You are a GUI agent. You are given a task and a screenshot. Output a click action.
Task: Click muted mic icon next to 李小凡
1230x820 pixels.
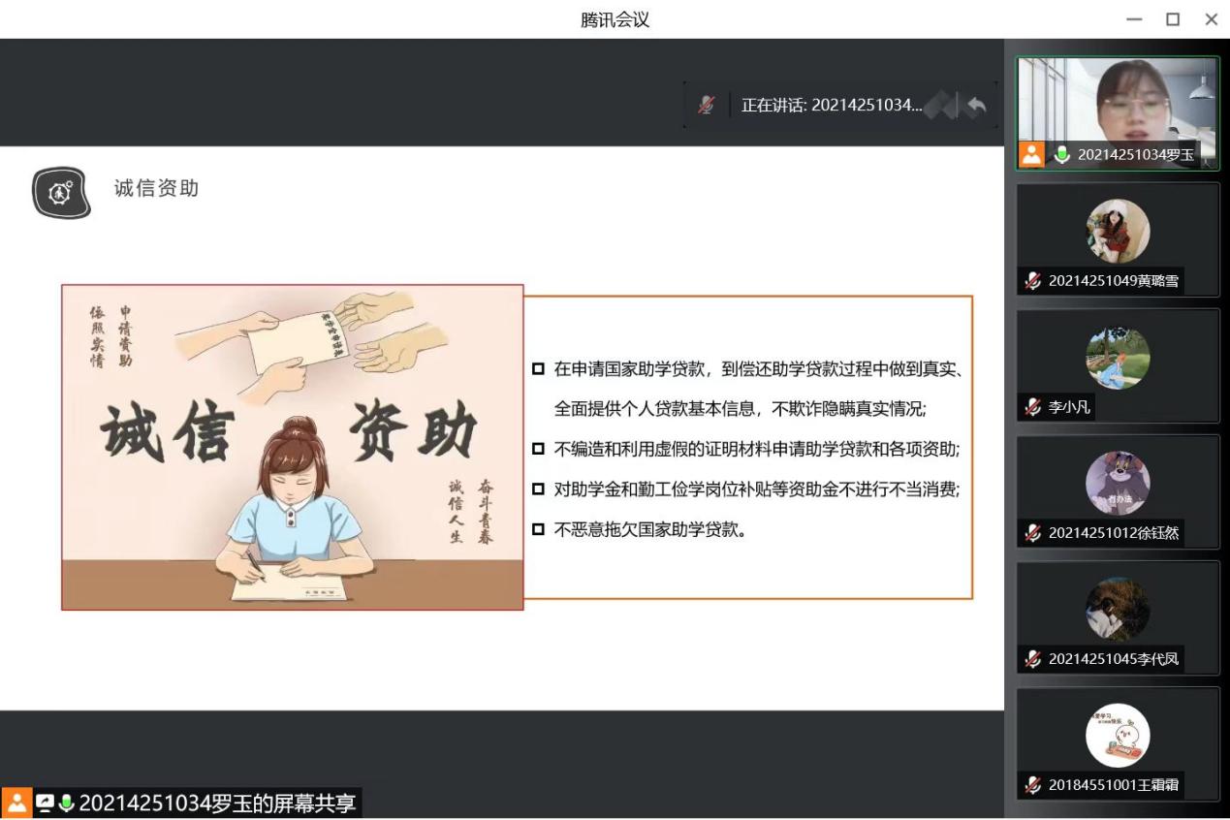(x=1033, y=407)
